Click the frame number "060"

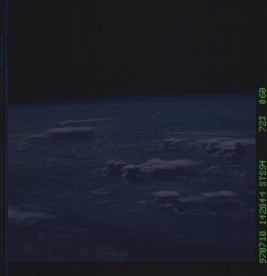pyautogui.click(x=263, y=96)
